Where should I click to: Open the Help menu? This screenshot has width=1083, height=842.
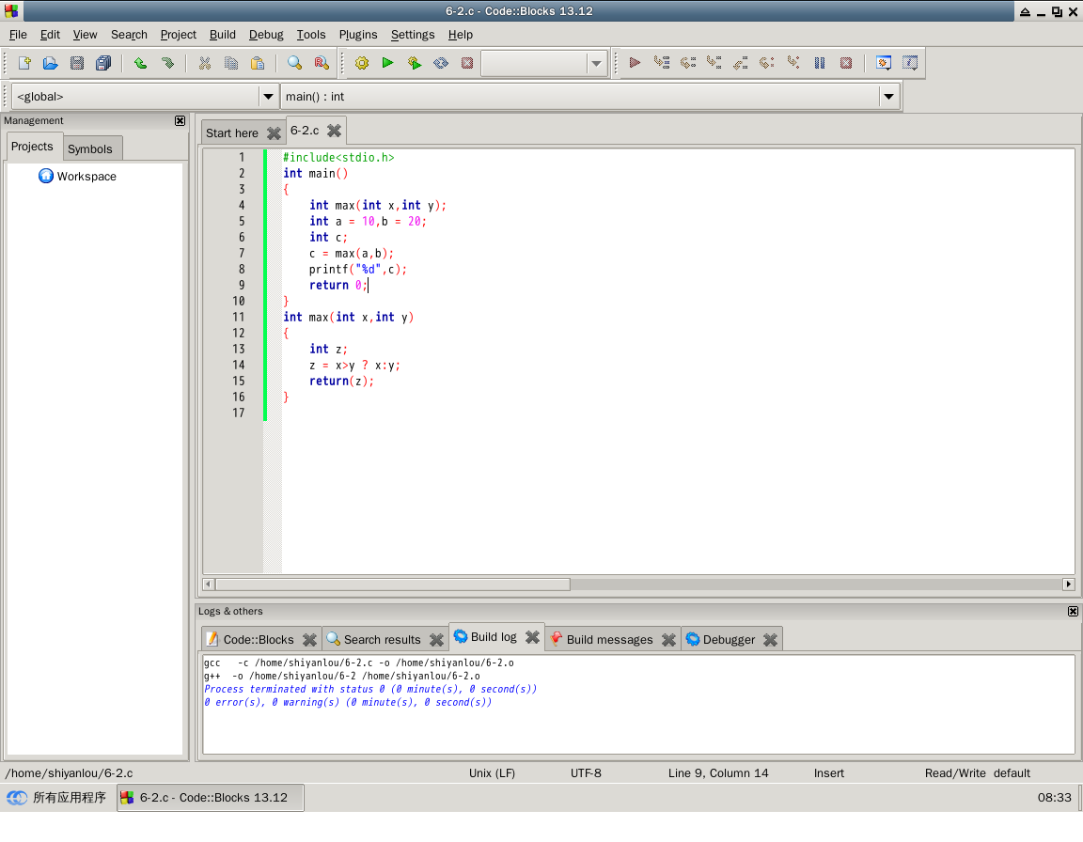(460, 35)
